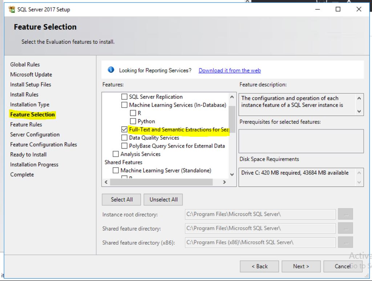
Task: Open browse dialog for Instance root directory
Action: pyautogui.click(x=345, y=214)
